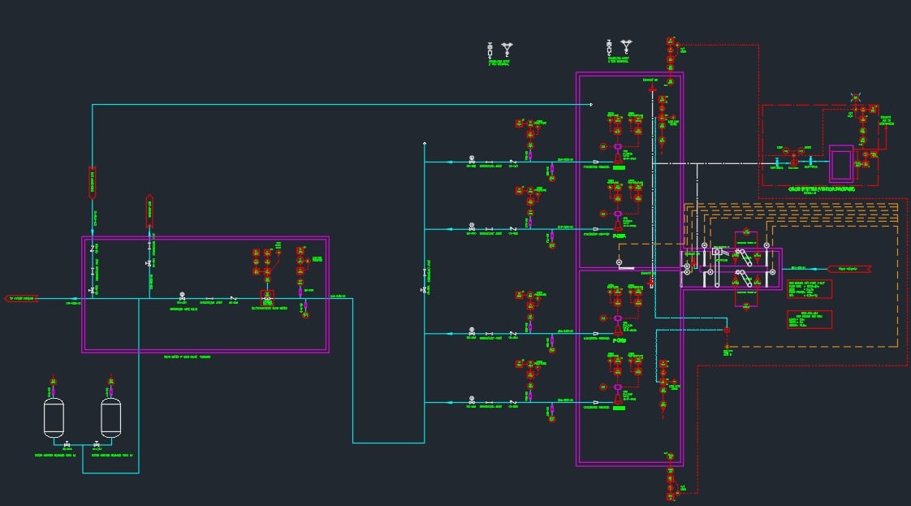Select the solid green tag under the top pump
This screenshot has height=506, width=911.
point(619,168)
